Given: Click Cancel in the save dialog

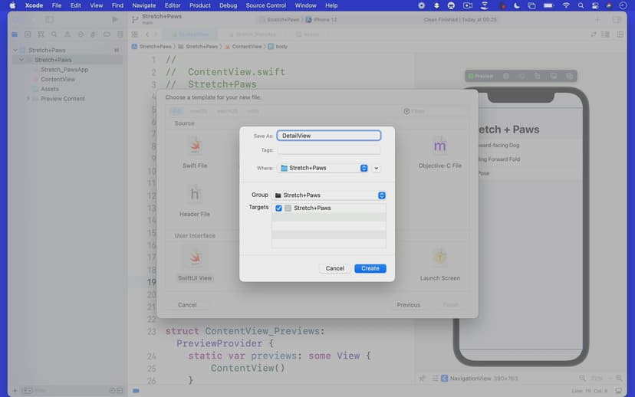Looking at the screenshot, I should [334, 268].
